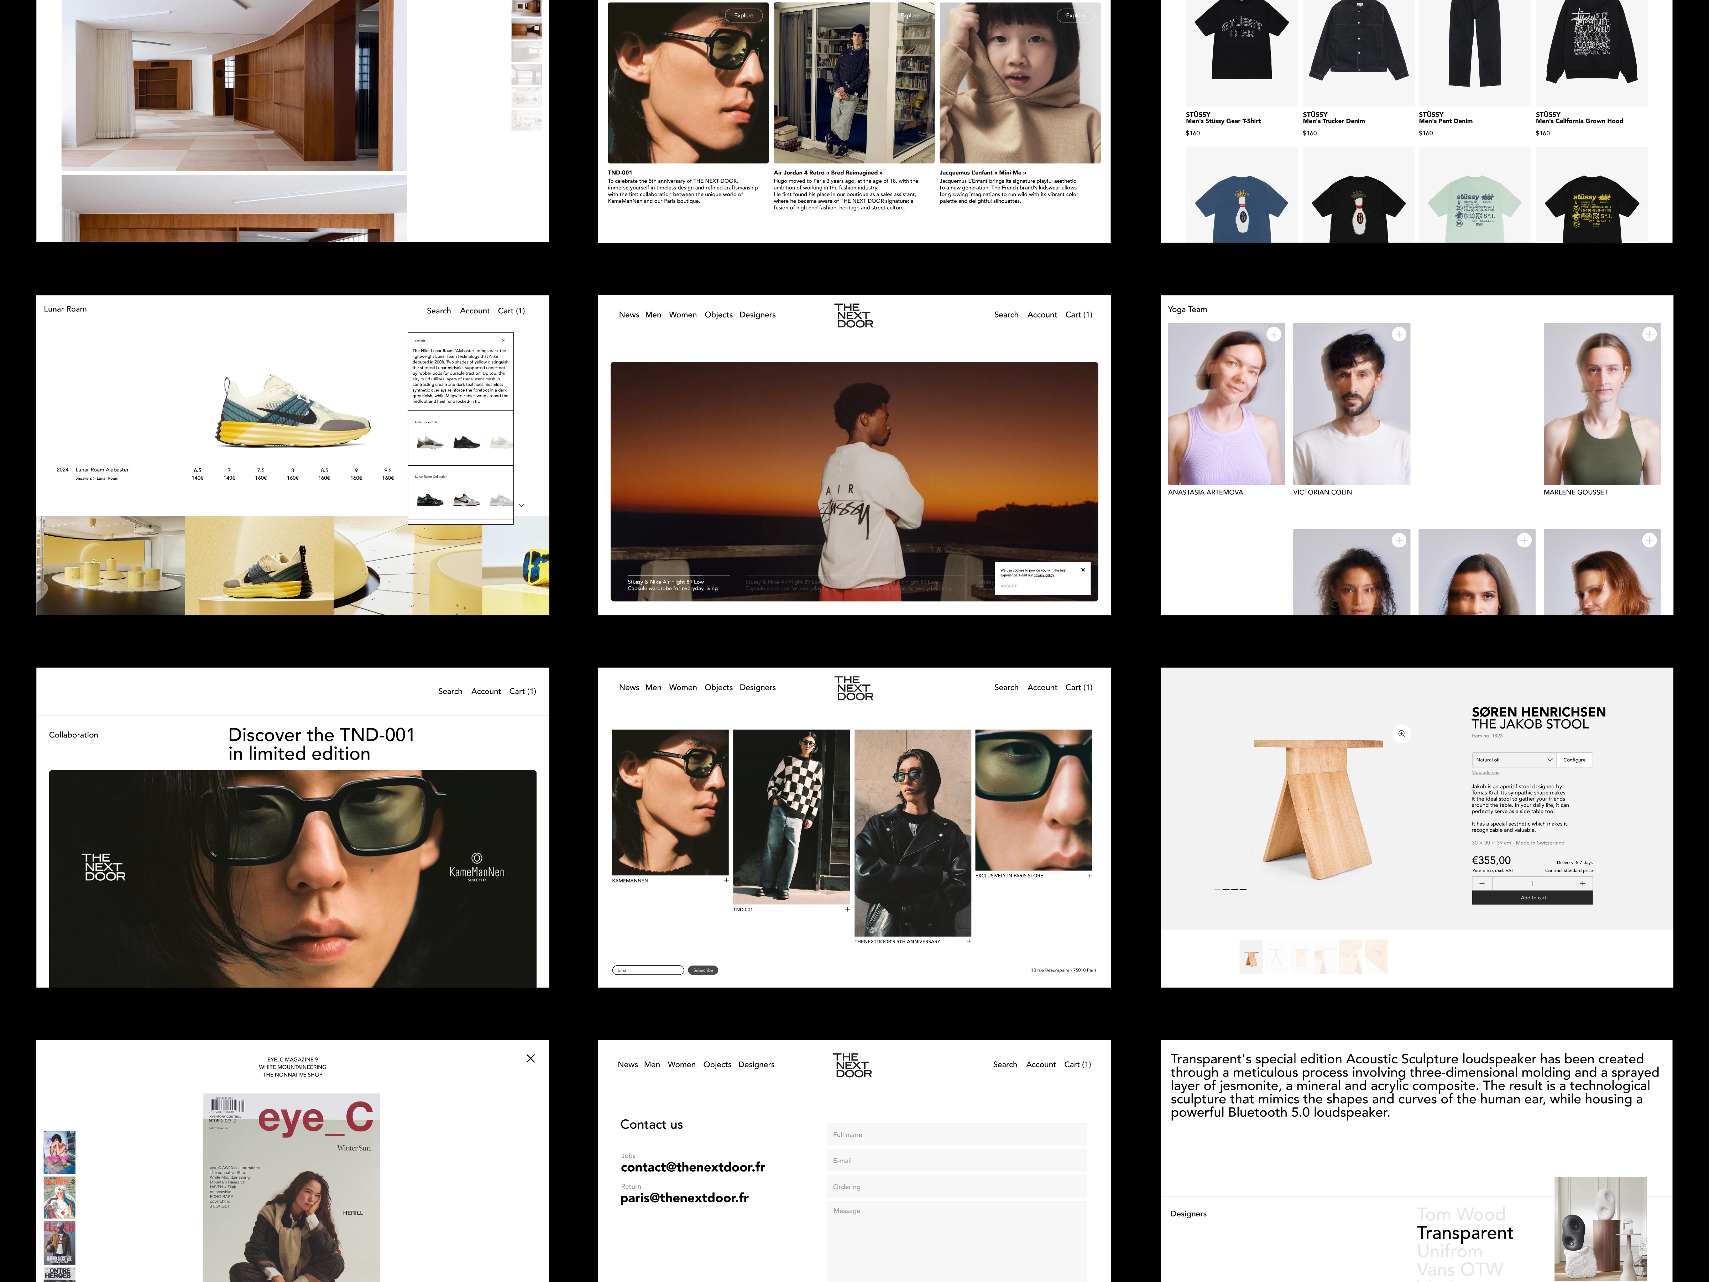The width and height of the screenshot is (1709, 1282).
Task: Click The Next Door logo above the sunset hero
Action: [854, 315]
